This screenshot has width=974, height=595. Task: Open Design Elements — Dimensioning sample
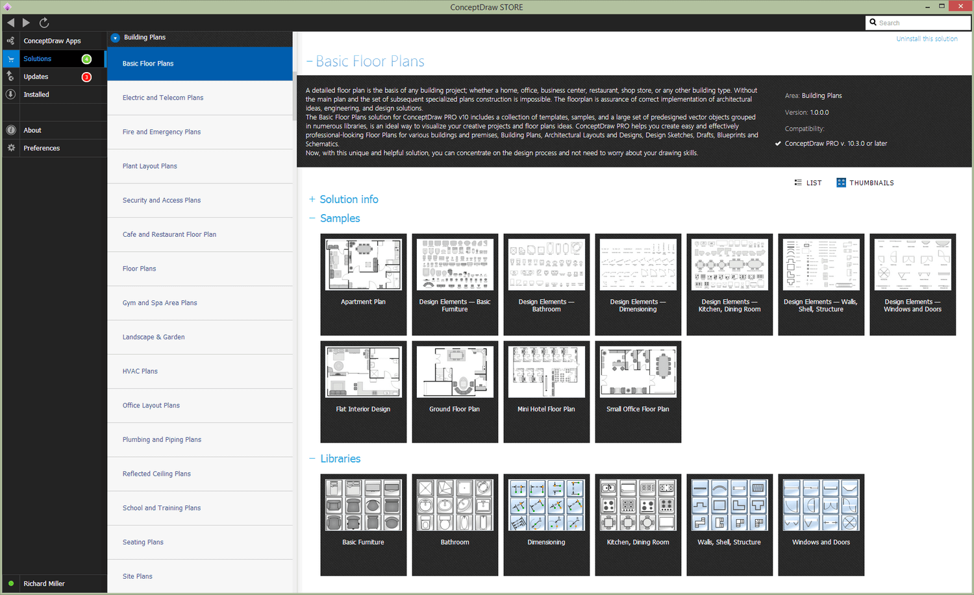click(638, 284)
